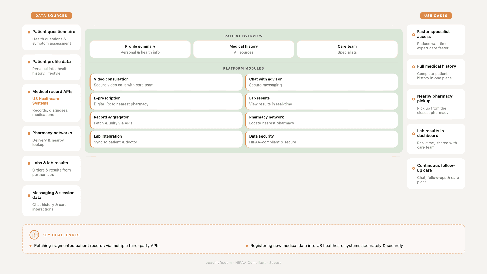Click the orange dot next to Labs & lab results
Viewport: 487px width, 274px height.
click(29, 163)
